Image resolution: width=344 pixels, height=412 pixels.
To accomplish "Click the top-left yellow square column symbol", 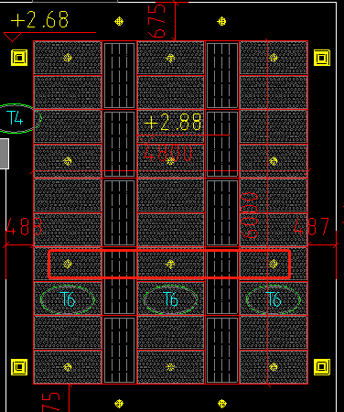I will (x=19, y=58).
